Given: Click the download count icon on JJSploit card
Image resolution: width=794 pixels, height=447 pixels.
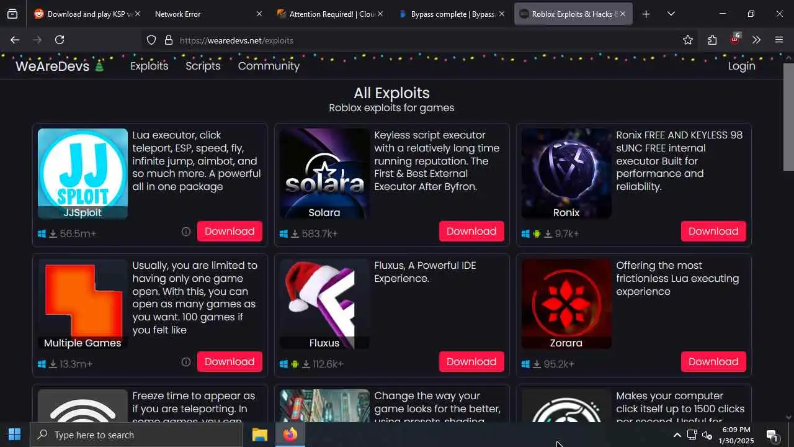Looking at the screenshot, I should pyautogui.click(x=53, y=234).
